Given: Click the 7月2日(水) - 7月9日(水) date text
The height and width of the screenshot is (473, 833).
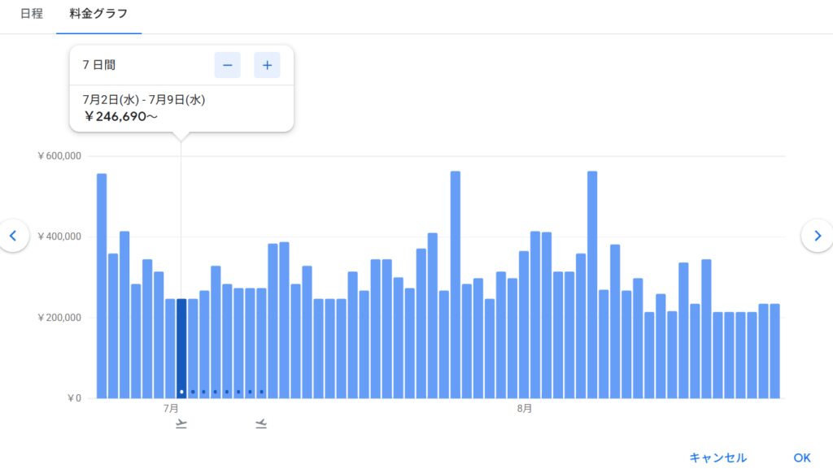Looking at the screenshot, I should pyautogui.click(x=144, y=100).
